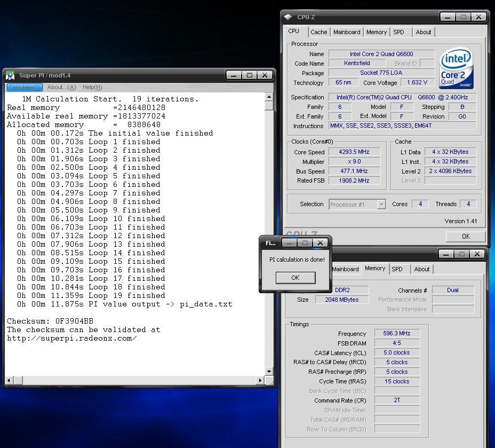Click the Super PI horizontal scrollbar left arrow
495x448 pixels.
point(9,380)
